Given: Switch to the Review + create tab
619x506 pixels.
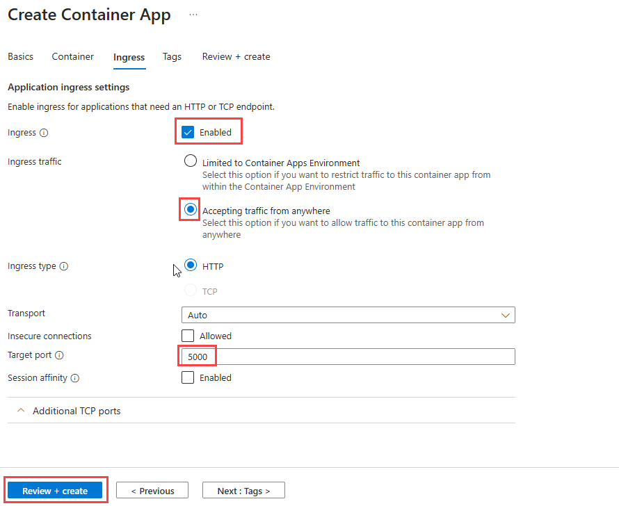Looking at the screenshot, I should point(236,57).
